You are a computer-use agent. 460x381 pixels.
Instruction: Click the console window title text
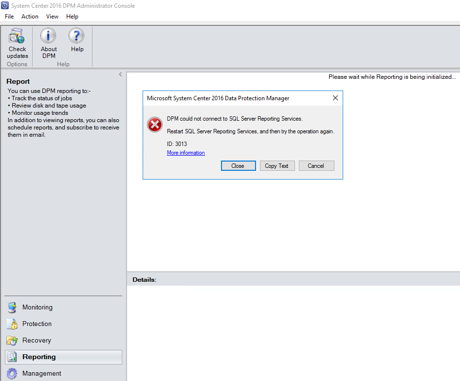[73, 6]
